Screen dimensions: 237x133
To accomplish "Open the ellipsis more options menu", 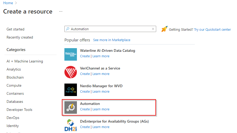I will [61, 12].
